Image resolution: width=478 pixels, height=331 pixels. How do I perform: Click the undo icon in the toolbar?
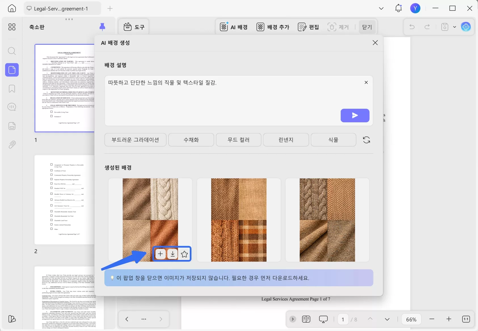[x=412, y=27]
